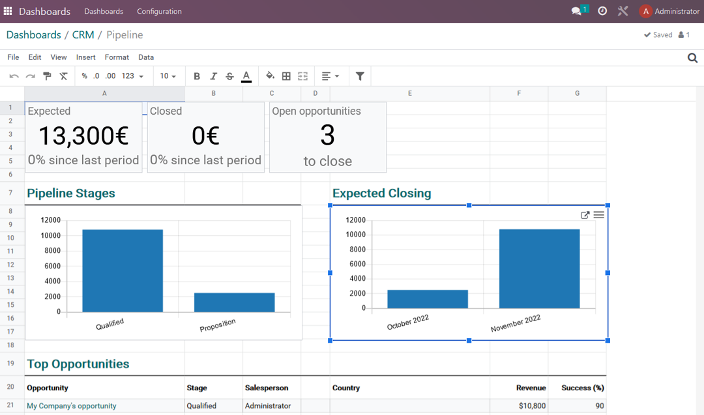
Task: Apply percent formatting to the selection
Action: 83,76
